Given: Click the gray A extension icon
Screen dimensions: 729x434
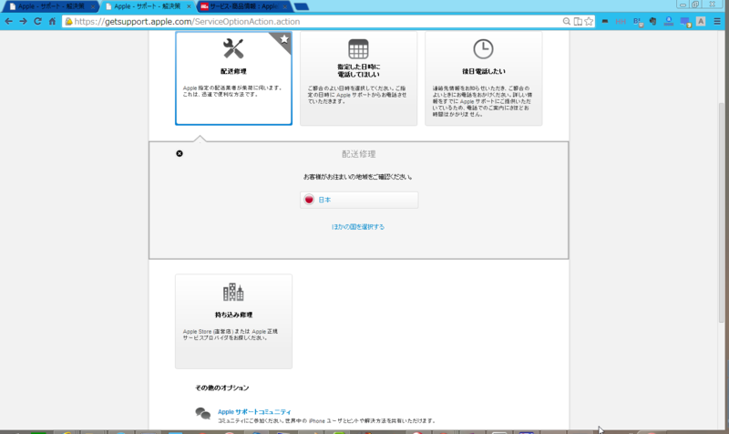Looking at the screenshot, I should (701, 21).
